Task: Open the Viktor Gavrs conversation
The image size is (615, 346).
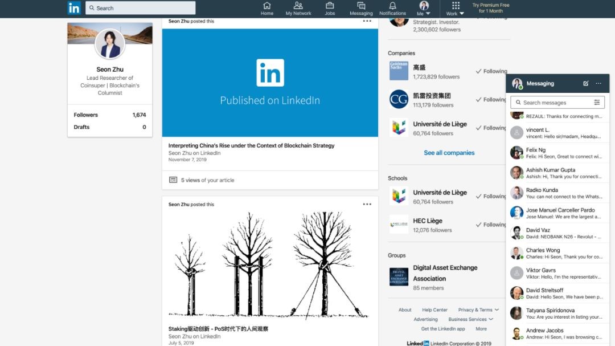Action: coord(557,273)
